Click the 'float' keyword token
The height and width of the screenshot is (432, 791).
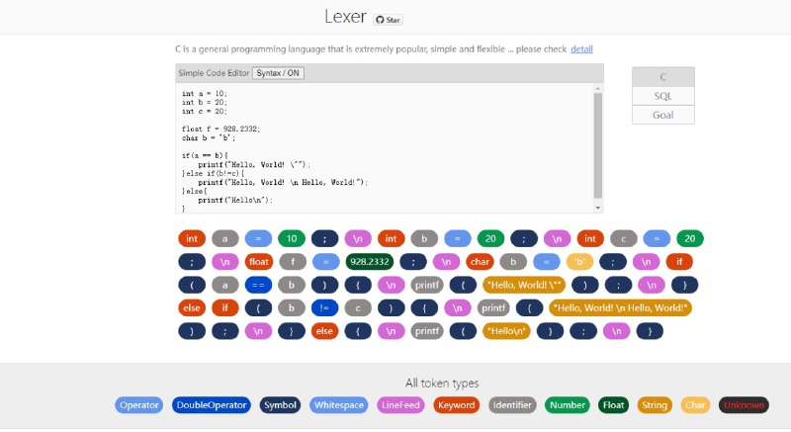[x=259, y=262]
